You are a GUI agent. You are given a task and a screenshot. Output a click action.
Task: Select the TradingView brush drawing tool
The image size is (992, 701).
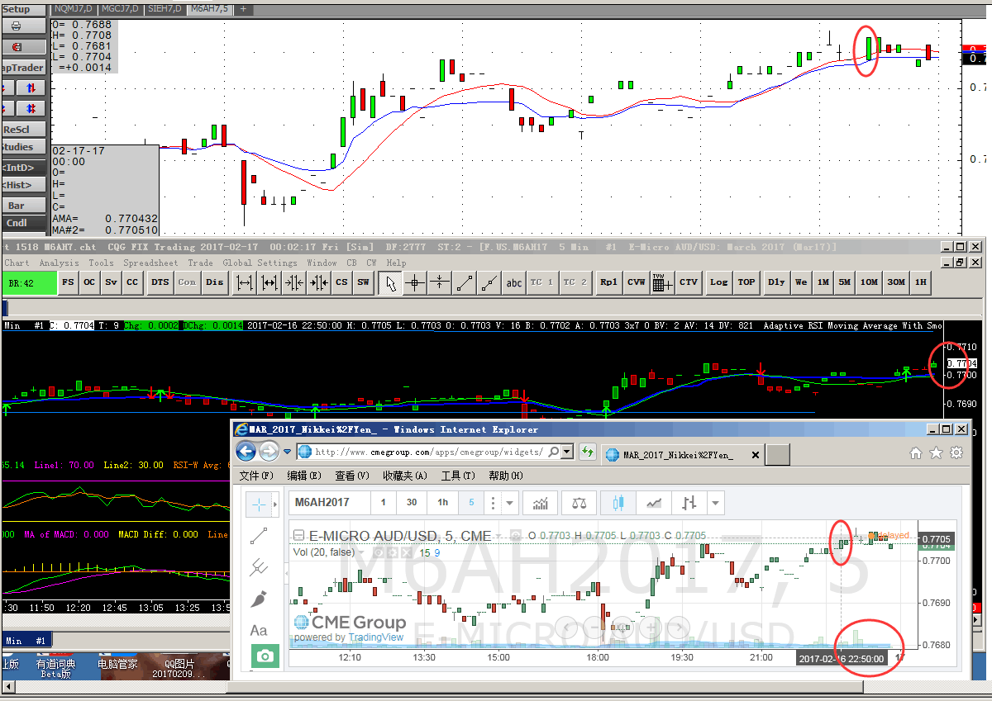[x=259, y=599]
